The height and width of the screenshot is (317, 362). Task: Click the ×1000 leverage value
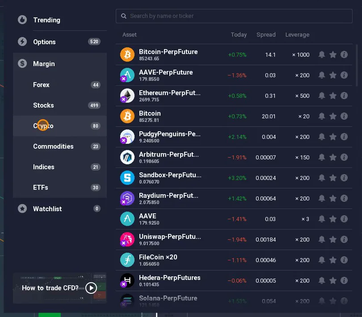301,54
